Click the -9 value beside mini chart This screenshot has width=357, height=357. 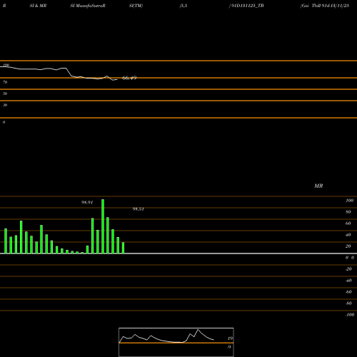point(229,347)
